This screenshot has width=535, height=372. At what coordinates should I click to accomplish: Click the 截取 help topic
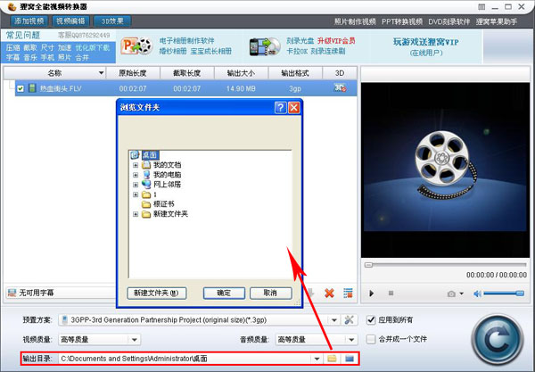click(x=30, y=48)
